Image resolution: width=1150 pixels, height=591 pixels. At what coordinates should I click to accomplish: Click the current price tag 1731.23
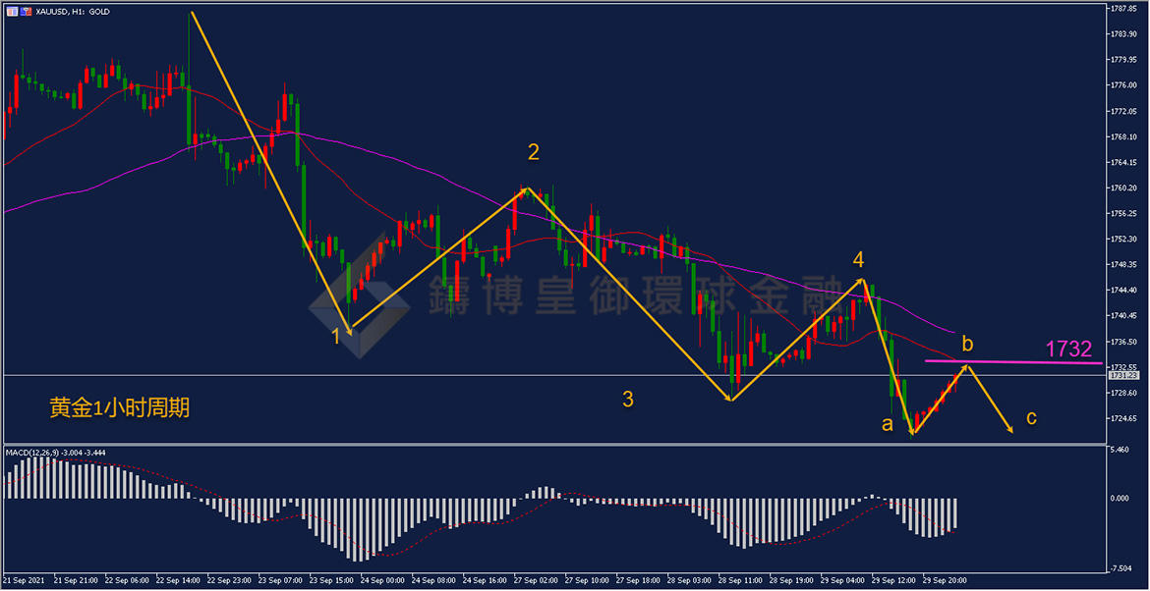1122,375
